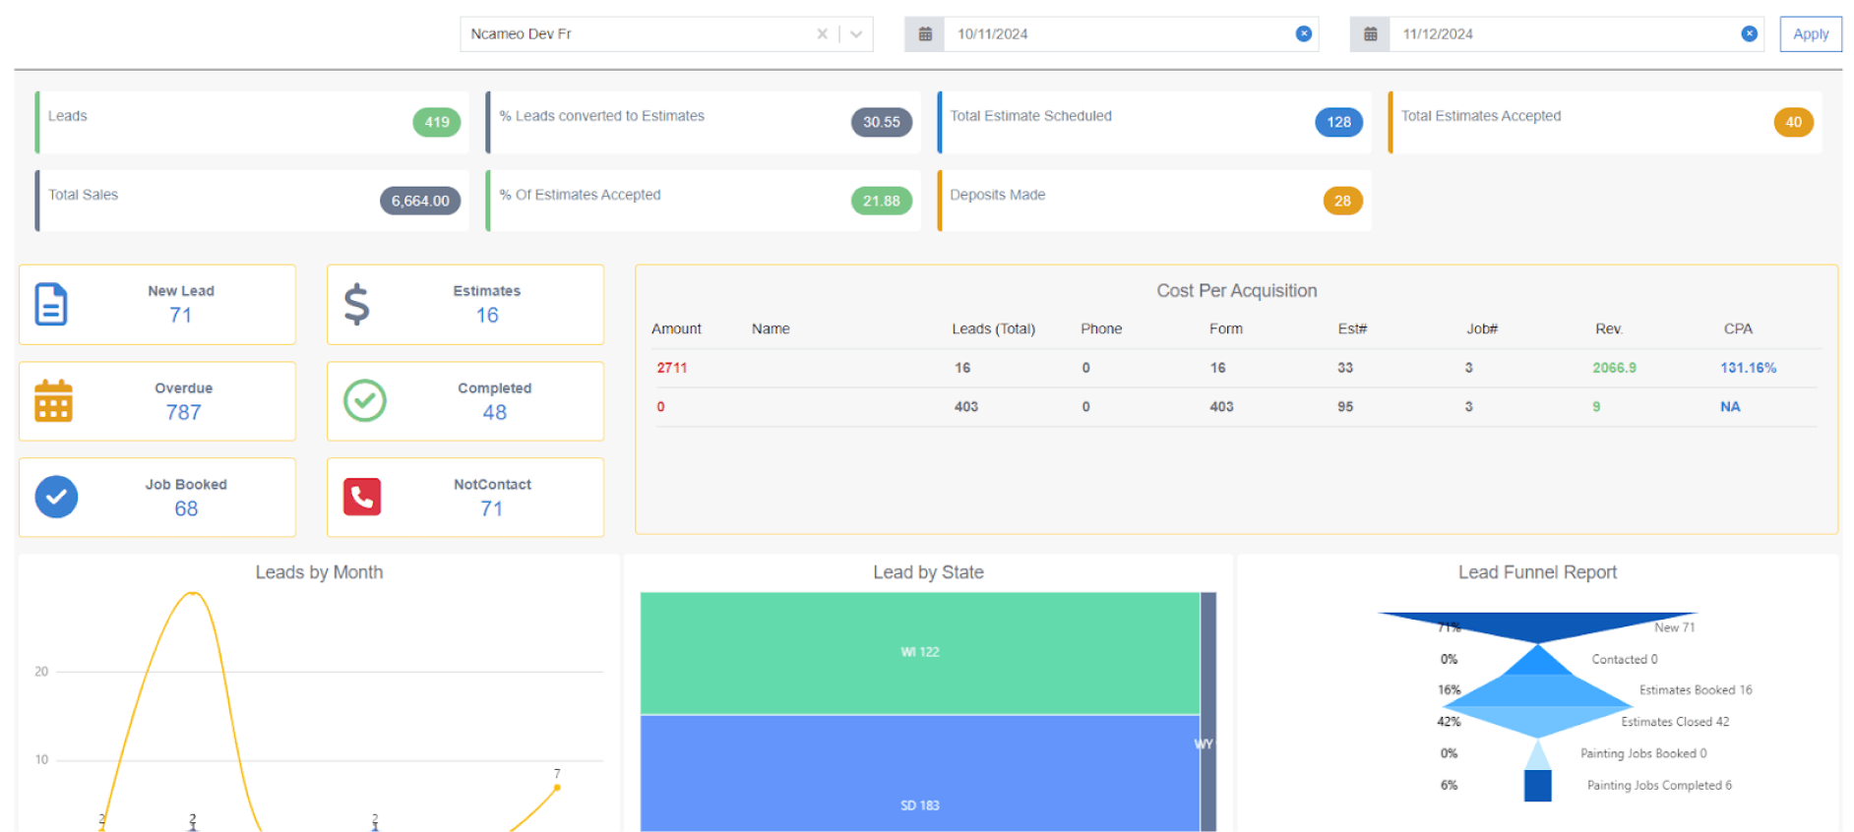
Task: Open the start date calendar icon
Action: (x=925, y=34)
